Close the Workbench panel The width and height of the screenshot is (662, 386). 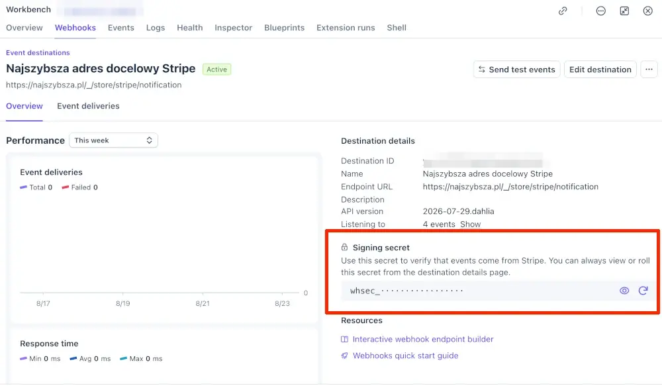[x=647, y=11]
